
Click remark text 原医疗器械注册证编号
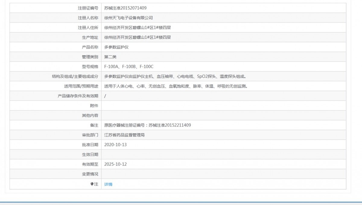148,125
